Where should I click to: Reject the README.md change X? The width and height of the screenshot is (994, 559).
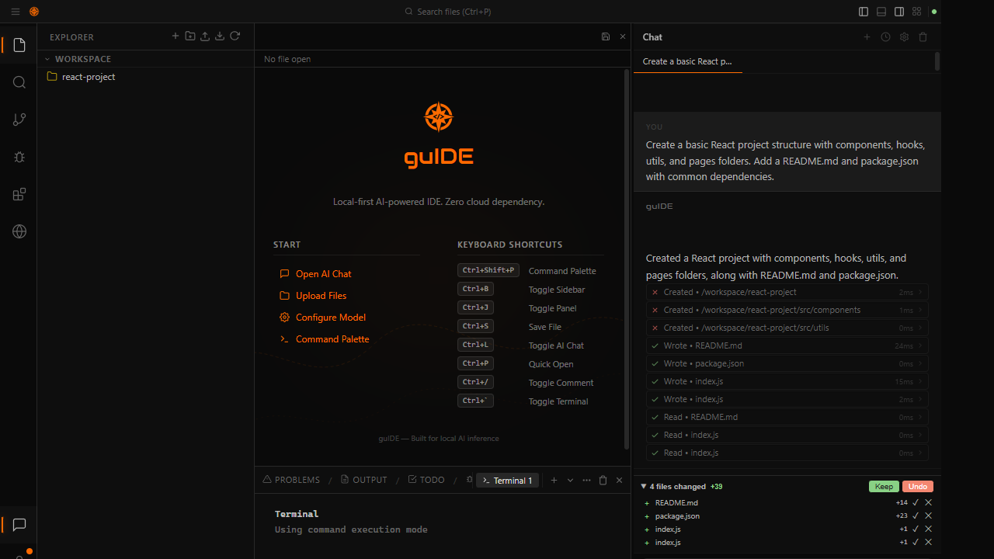point(928,503)
